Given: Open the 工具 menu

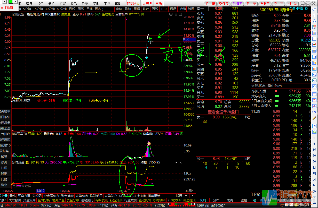Looking at the screenshot, I should tap(107, 4).
